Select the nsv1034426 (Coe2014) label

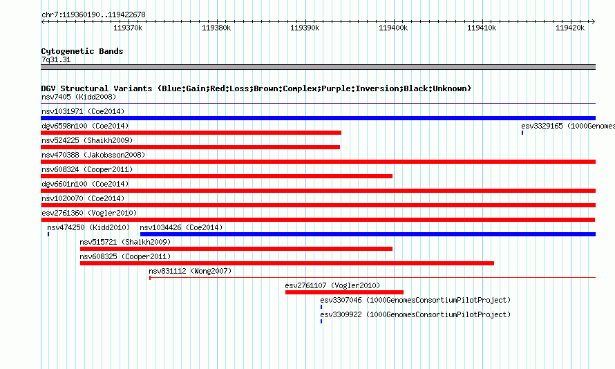click(x=181, y=227)
